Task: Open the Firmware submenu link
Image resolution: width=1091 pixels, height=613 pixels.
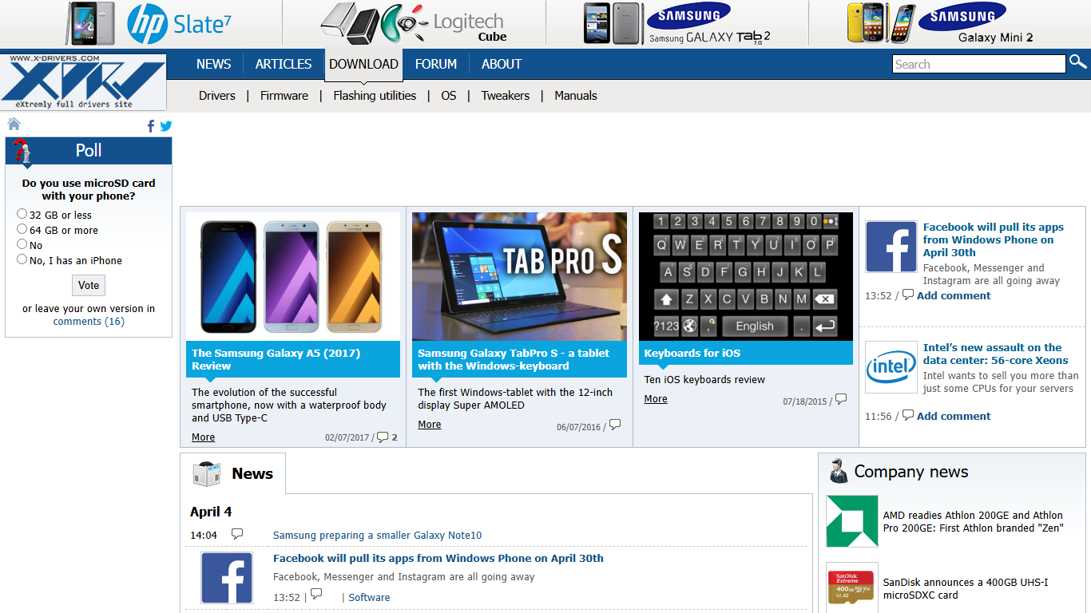Action: point(284,95)
